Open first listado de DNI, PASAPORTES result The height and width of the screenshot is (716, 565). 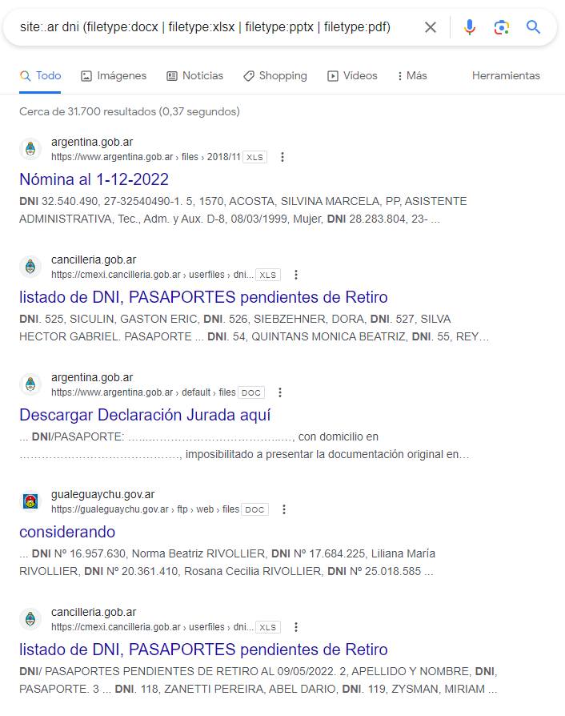click(203, 297)
